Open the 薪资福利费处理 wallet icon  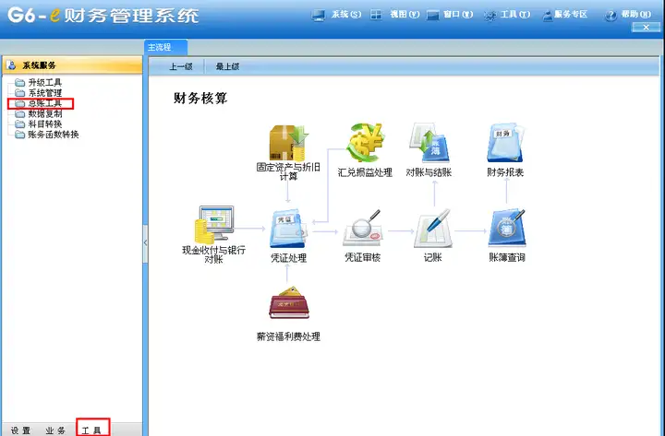pos(288,303)
